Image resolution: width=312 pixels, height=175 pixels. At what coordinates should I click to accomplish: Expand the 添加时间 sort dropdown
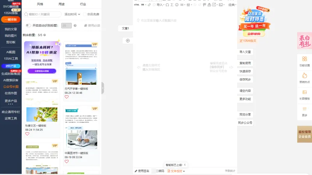point(72,14)
